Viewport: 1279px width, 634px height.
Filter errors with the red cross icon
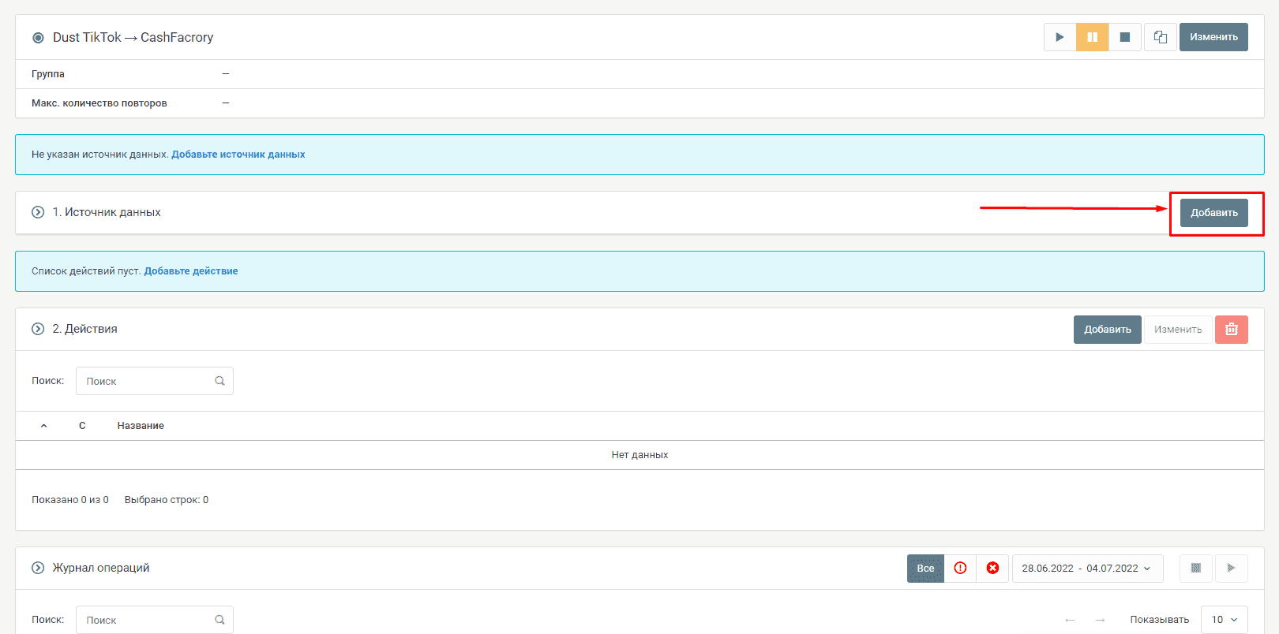pyautogui.click(x=992, y=568)
